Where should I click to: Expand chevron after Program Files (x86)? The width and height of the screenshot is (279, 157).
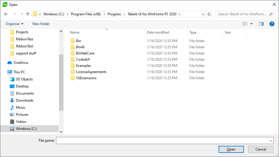pyautogui.click(x=104, y=14)
